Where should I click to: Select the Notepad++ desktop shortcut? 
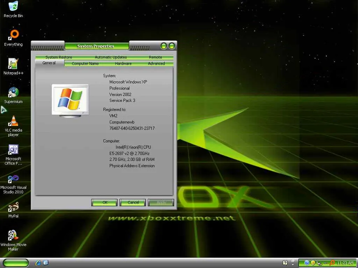[x=13, y=67]
